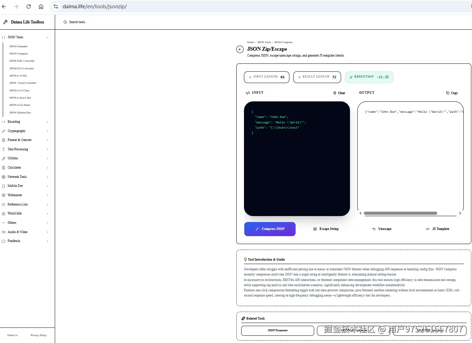The height and width of the screenshot is (343, 472).
Task: Click the search magnifier icon
Action: [65, 22]
